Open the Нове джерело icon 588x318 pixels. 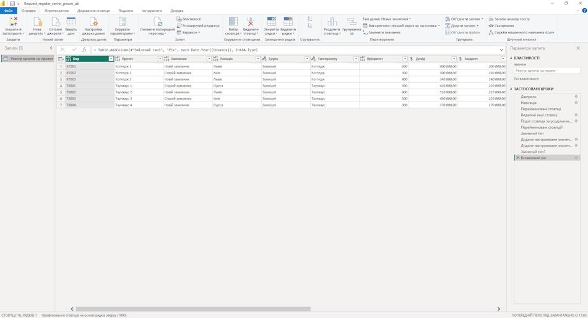pos(37,22)
